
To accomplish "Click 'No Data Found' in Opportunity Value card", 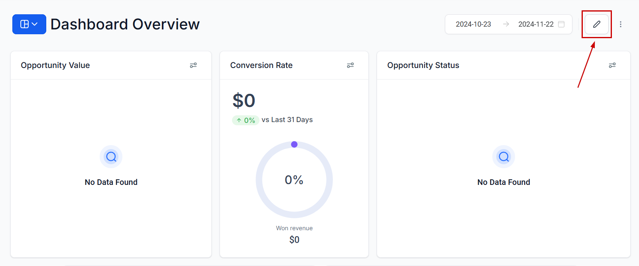I will (x=111, y=182).
